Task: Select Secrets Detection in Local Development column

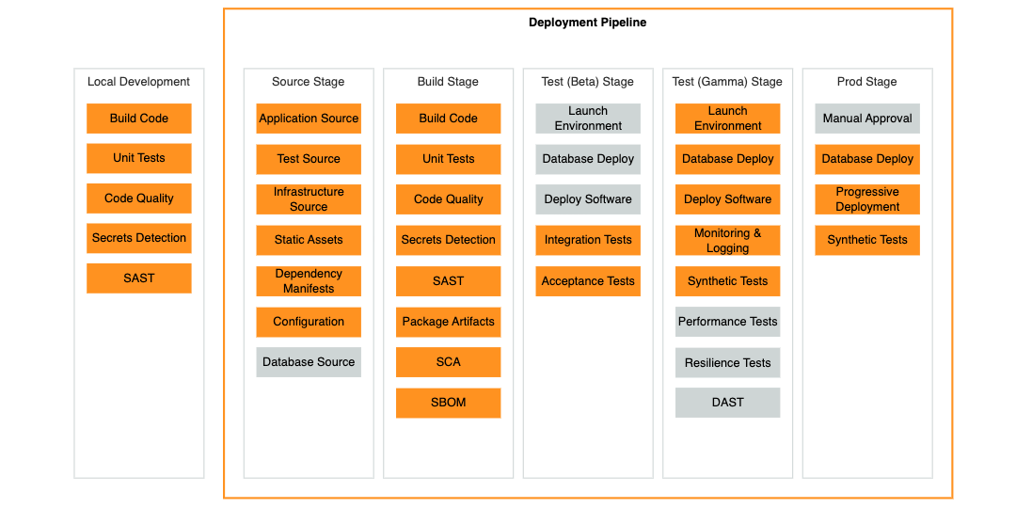Action: (138, 238)
